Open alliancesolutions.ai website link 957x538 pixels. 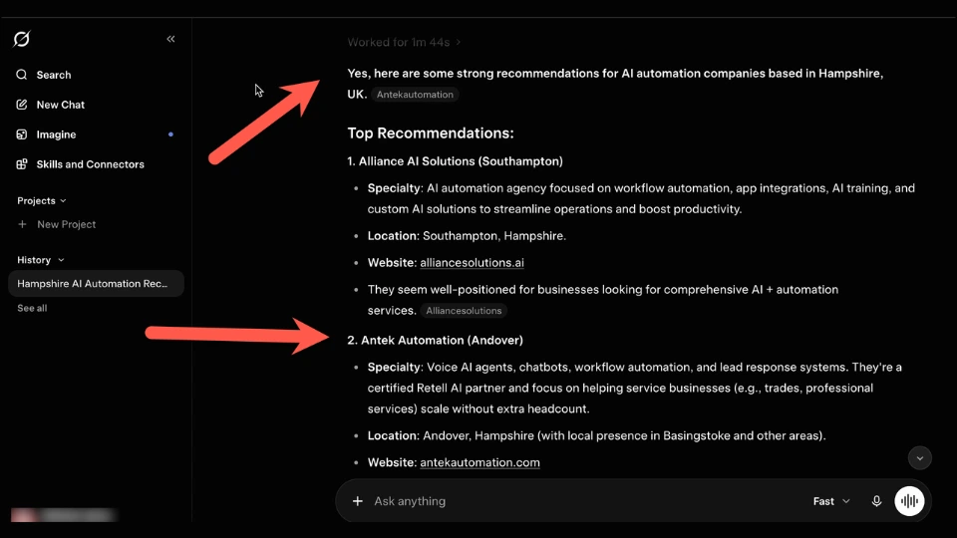pos(472,263)
